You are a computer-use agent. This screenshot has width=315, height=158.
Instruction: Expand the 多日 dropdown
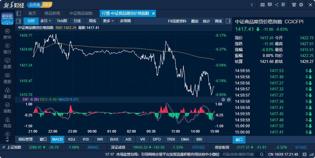click(46, 21)
